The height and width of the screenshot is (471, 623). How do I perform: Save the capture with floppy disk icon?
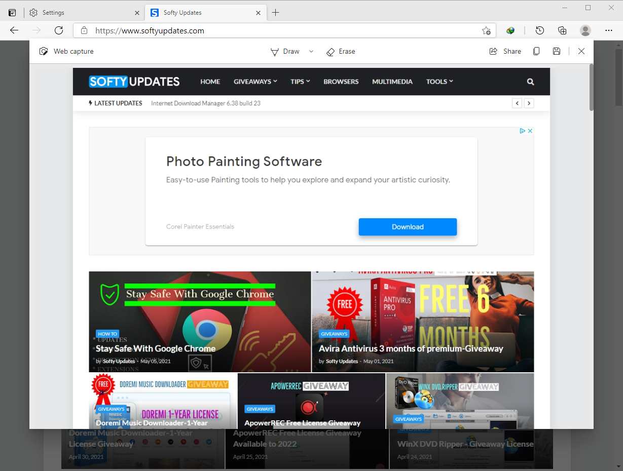point(557,51)
